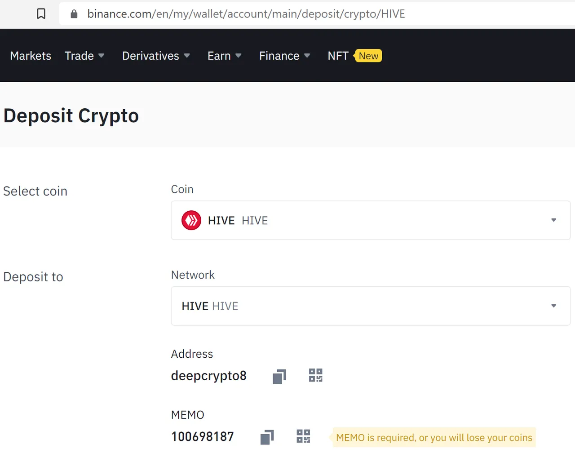
Task: Click the red HIVE coin logo
Action: [191, 220]
